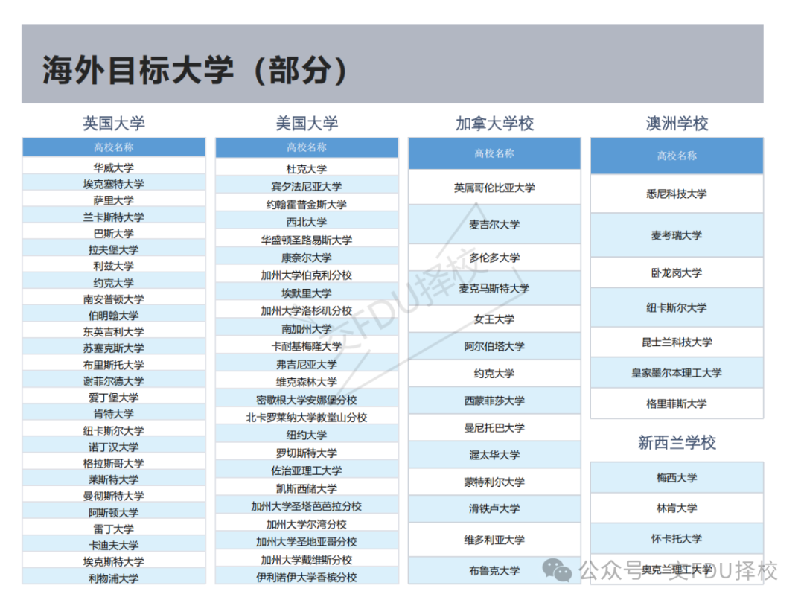This screenshot has width=804, height=603.
Task: Choose the 女王大学 entry
Action: pyautogui.click(x=494, y=319)
